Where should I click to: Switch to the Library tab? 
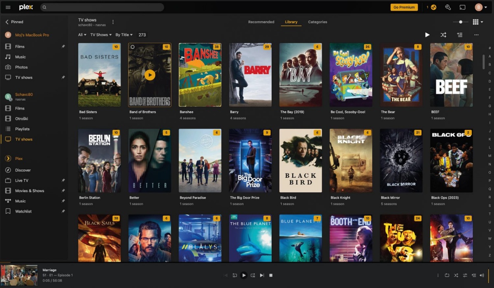(x=291, y=22)
